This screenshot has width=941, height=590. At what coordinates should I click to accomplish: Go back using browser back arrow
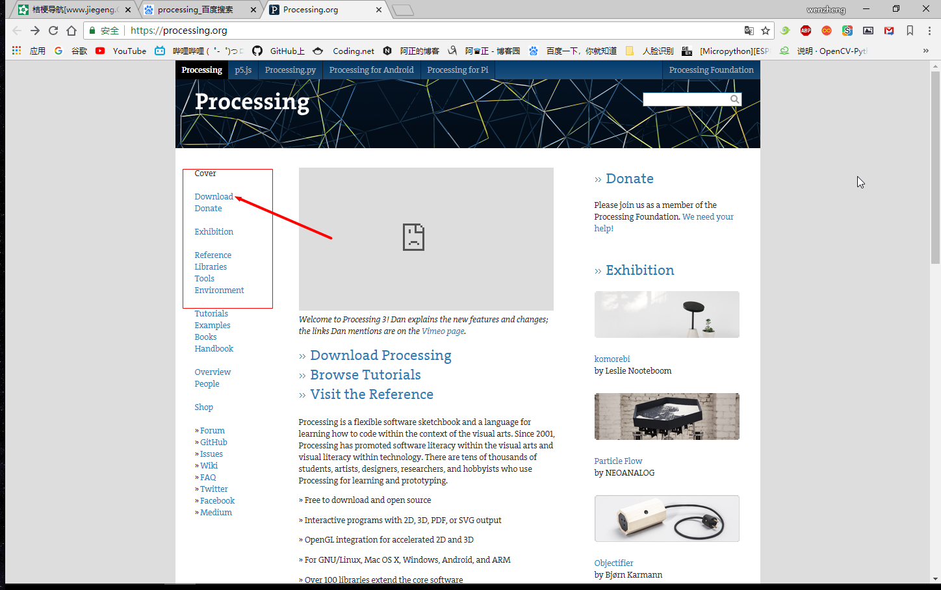click(x=17, y=31)
